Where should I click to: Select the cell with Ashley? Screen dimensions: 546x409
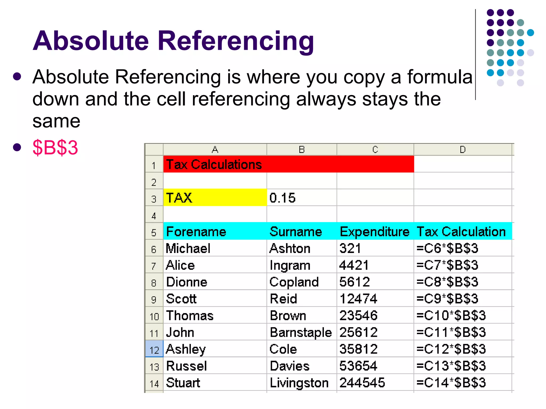point(215,349)
